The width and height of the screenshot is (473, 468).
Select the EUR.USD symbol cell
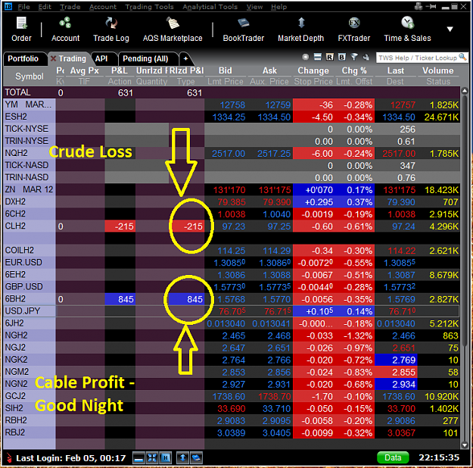tap(30, 262)
